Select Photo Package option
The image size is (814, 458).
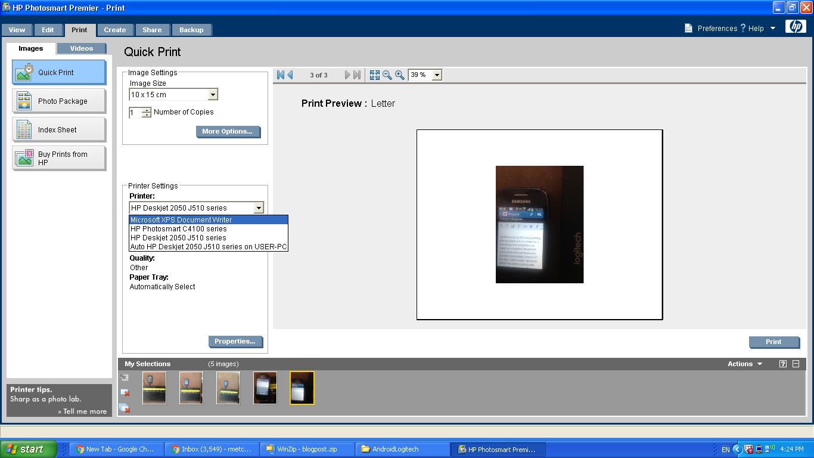point(59,101)
